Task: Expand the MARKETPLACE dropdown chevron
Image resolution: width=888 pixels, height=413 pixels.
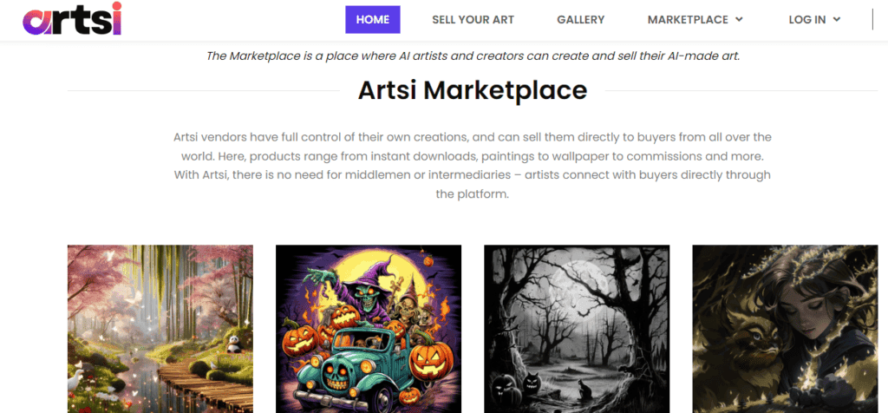Action: (739, 19)
